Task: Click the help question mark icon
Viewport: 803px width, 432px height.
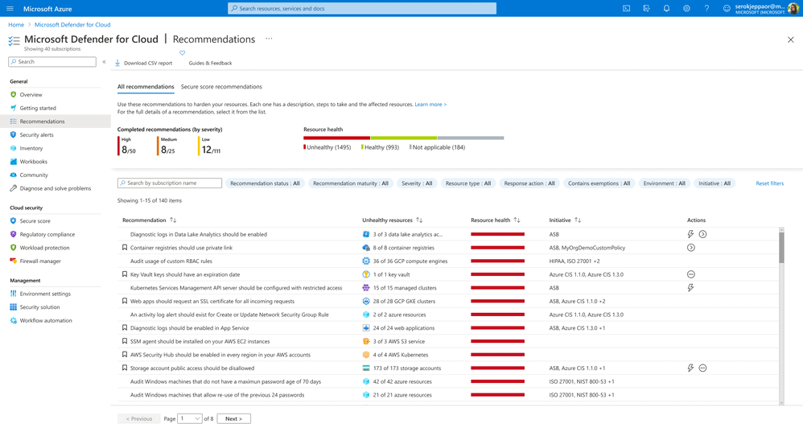Action: [706, 9]
